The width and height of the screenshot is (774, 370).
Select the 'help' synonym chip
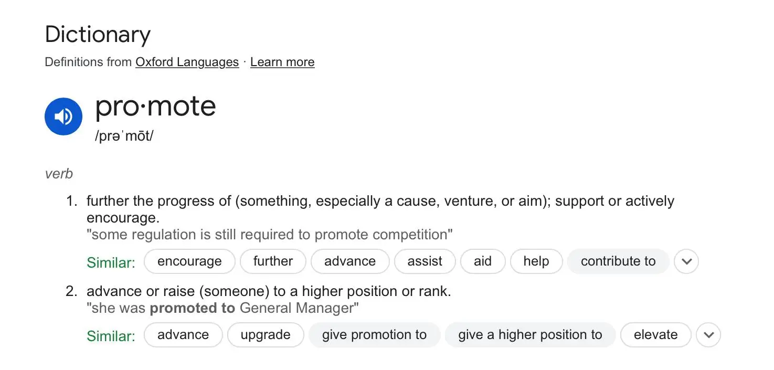pos(536,261)
